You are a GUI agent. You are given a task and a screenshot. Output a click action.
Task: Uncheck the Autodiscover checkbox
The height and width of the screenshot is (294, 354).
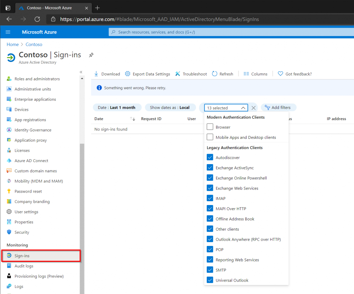(x=210, y=157)
